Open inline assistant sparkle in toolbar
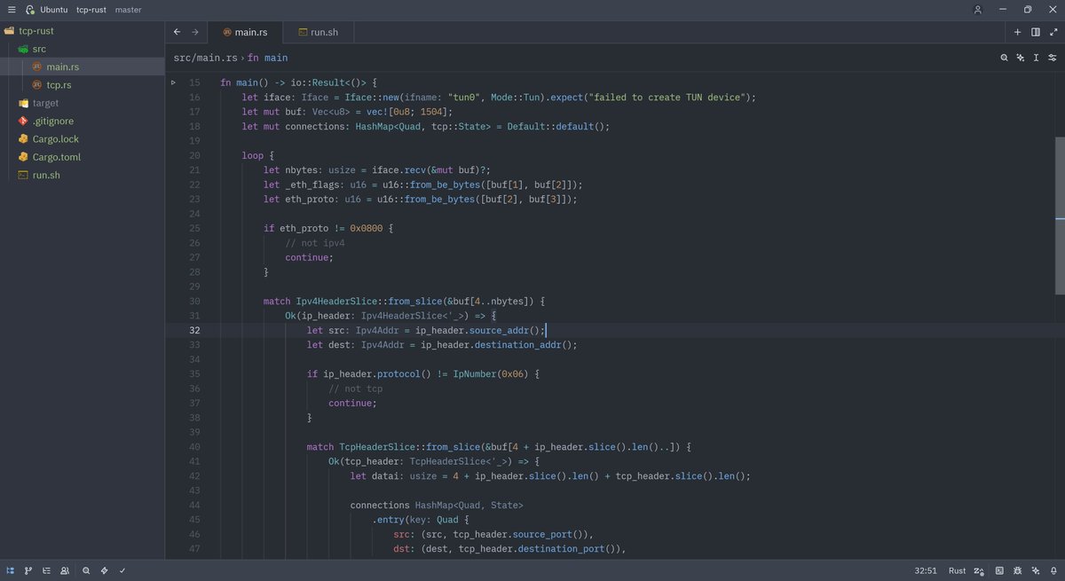This screenshot has height=581, width=1065. coord(1021,58)
